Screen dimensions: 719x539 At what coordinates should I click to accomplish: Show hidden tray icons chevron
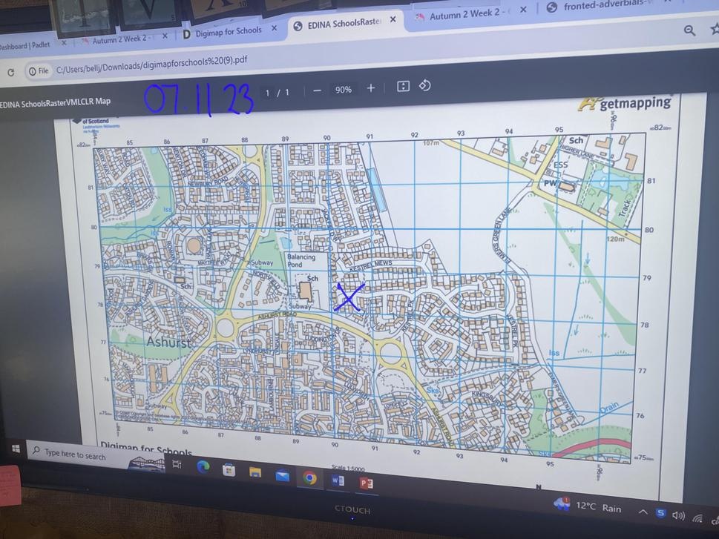pos(643,512)
